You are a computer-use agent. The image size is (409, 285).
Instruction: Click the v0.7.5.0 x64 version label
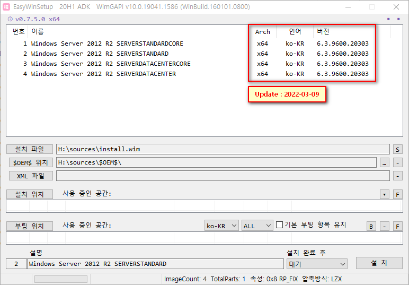pos(38,19)
